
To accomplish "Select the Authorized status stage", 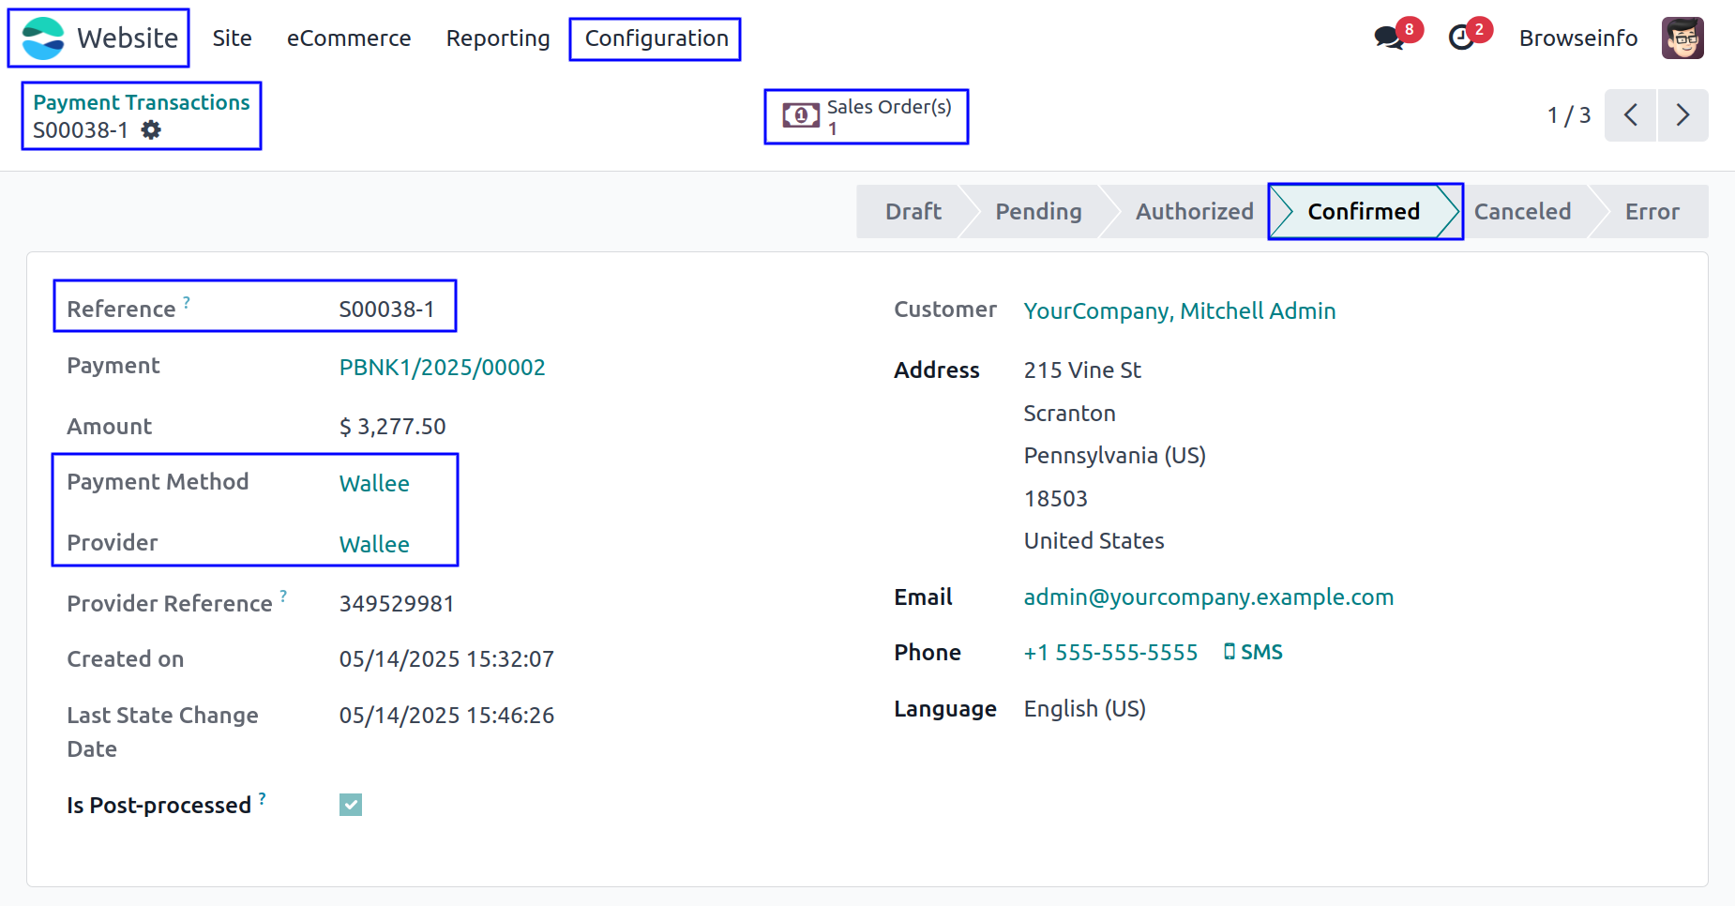I will tap(1194, 212).
